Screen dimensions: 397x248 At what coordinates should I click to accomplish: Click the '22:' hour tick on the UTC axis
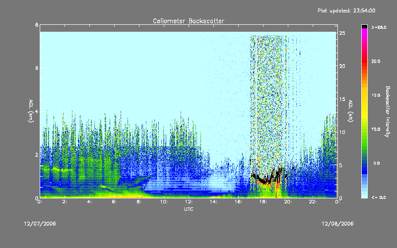[x=313, y=202]
